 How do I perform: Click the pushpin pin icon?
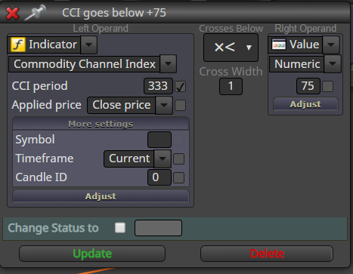(36, 12)
